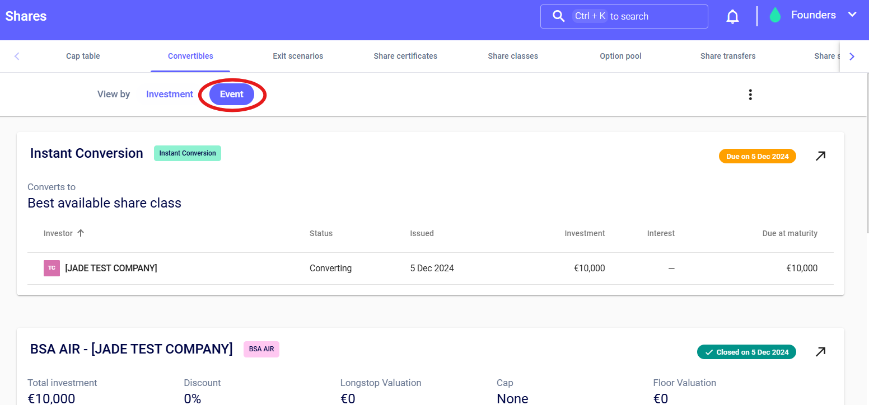Click the [JADE TEST COMPANY] investor link
Image resolution: width=869 pixels, height=405 pixels.
coord(111,269)
